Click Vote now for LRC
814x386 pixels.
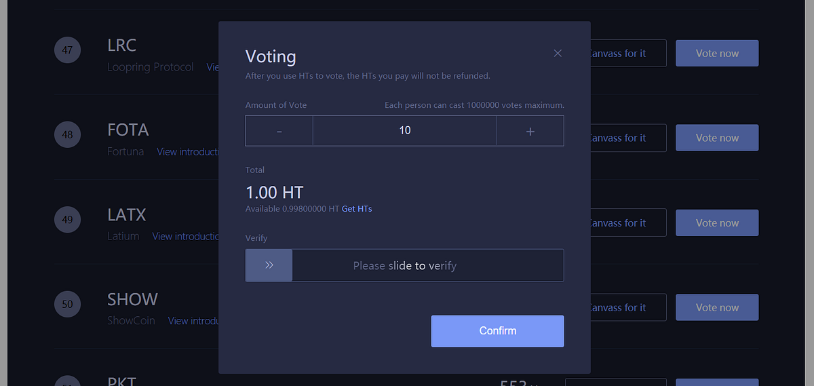(717, 54)
